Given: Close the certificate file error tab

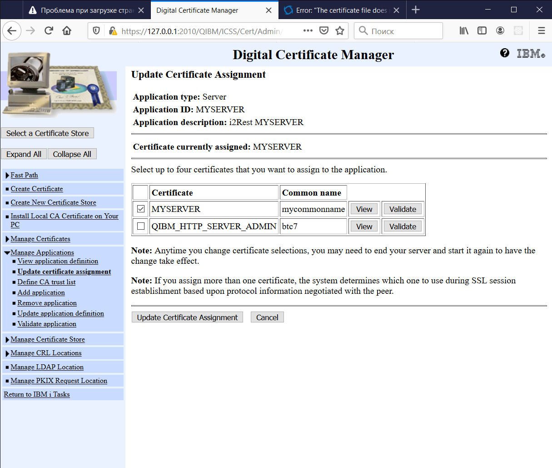Looking at the screenshot, I should click(x=397, y=10).
